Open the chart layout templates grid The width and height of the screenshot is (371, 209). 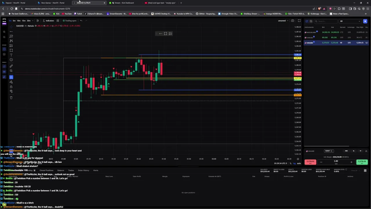(x=58, y=21)
